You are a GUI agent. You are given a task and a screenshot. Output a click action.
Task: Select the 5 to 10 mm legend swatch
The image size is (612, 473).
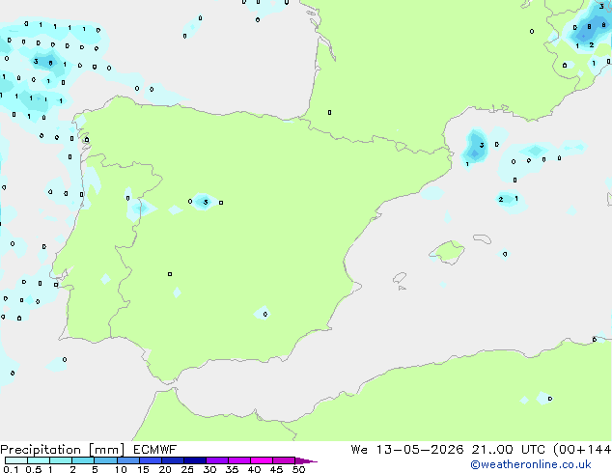105,460
